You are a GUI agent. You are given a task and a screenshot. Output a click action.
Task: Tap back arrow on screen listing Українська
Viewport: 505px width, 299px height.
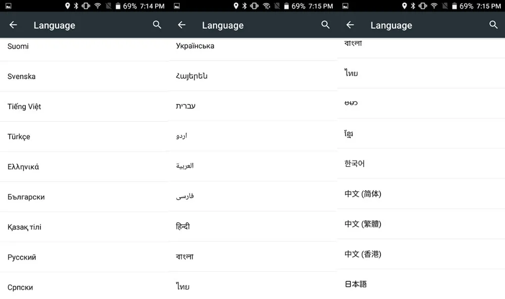point(182,25)
